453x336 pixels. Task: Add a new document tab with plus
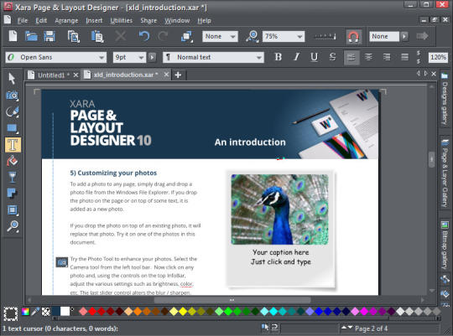tap(178, 75)
